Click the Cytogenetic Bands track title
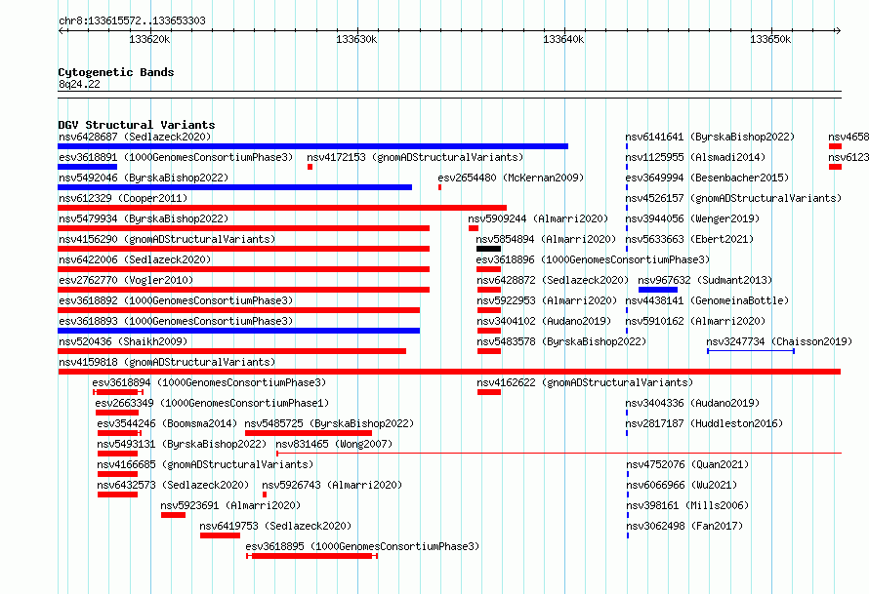 click(x=116, y=72)
